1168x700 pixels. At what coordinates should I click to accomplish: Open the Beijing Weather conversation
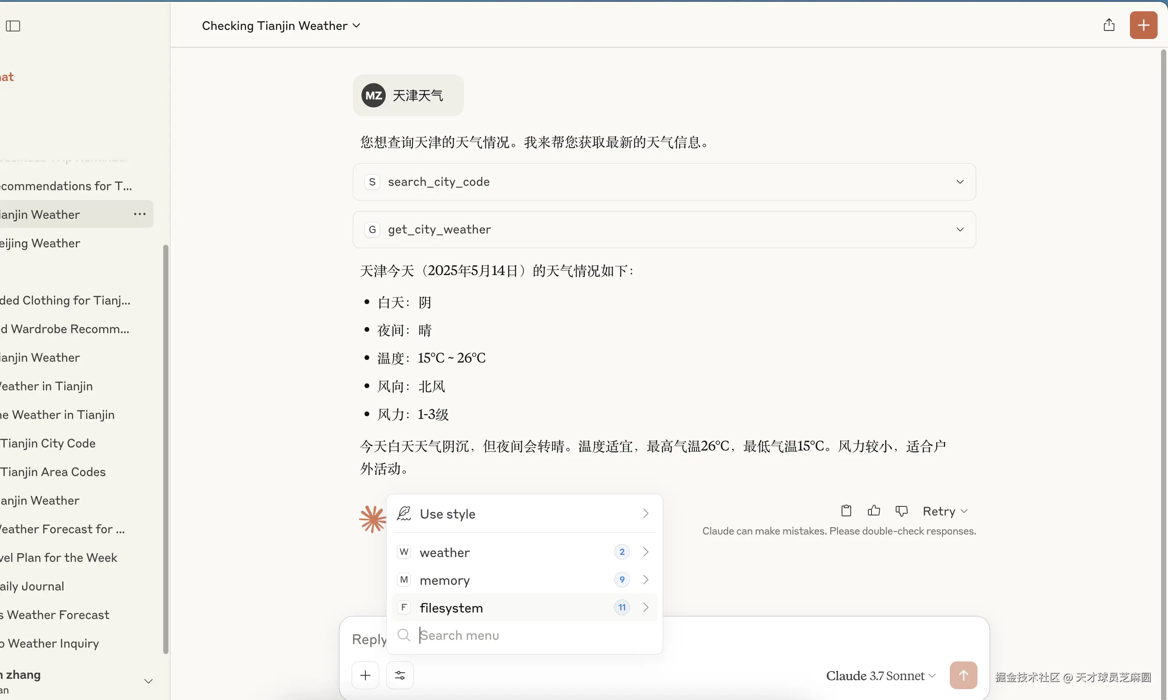pyautogui.click(x=41, y=243)
